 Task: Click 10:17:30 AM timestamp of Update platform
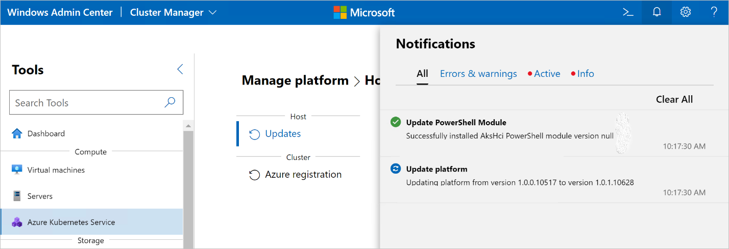click(684, 192)
